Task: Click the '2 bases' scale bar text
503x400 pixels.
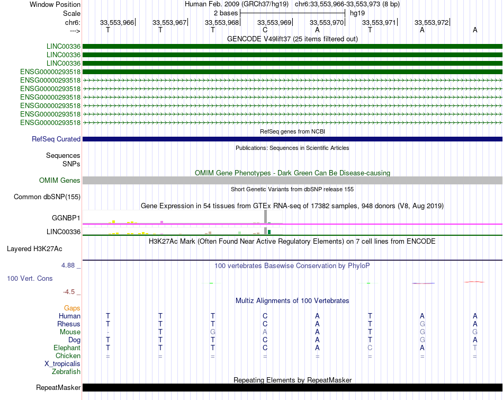Action: point(226,13)
